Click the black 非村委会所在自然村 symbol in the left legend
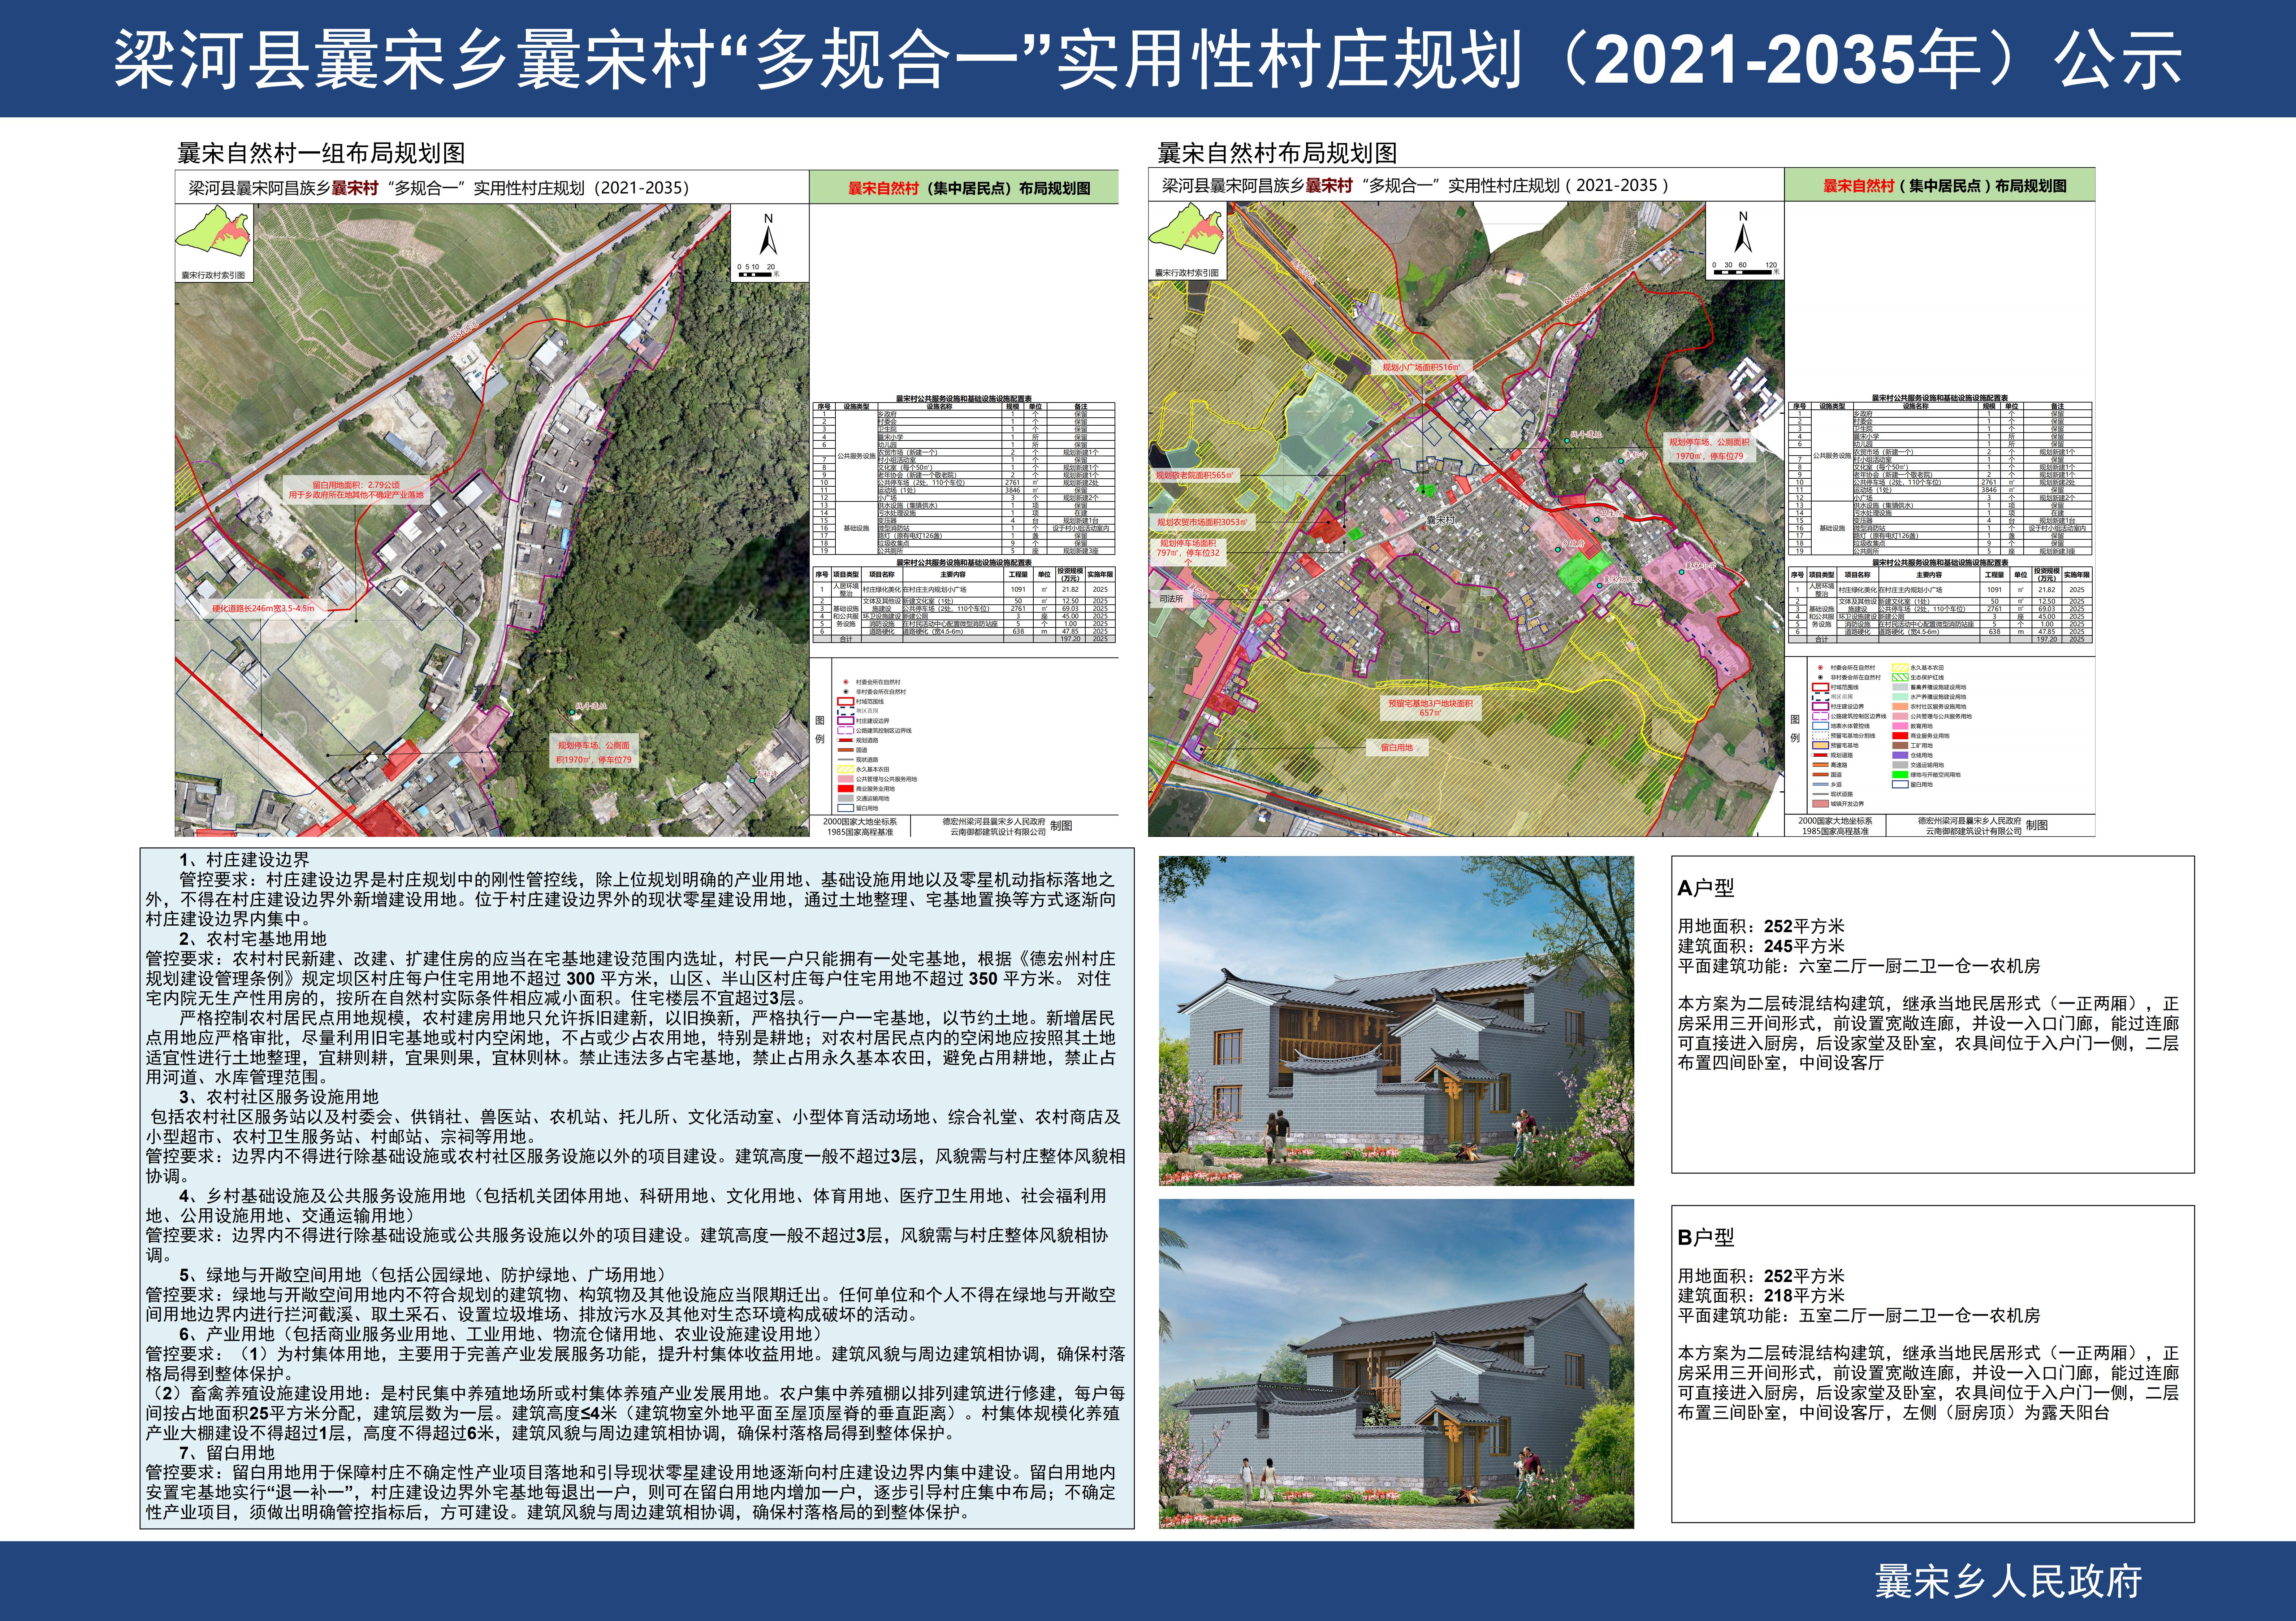The height and width of the screenshot is (1621, 2296). (846, 692)
